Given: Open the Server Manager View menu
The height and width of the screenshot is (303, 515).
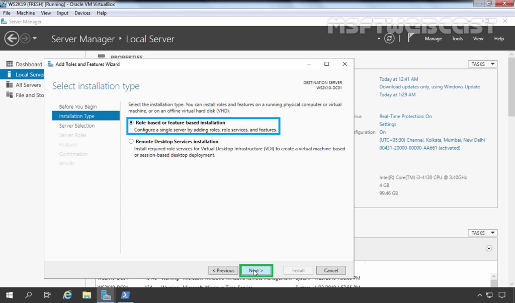Looking at the screenshot, I should click(478, 38).
